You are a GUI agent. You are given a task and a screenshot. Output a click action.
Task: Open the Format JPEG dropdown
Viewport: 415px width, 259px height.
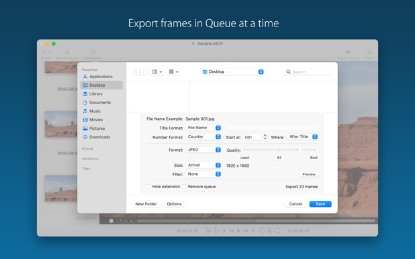[204, 150]
